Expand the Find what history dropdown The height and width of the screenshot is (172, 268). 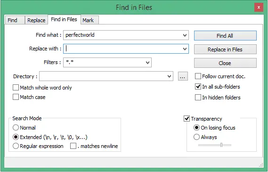(185, 35)
